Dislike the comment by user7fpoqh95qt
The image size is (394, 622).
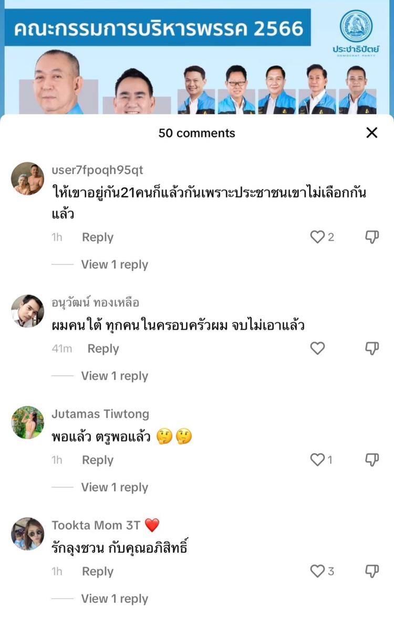(x=372, y=237)
